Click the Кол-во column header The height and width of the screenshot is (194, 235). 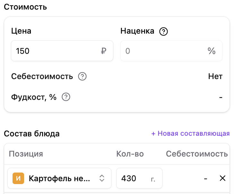click(130, 154)
